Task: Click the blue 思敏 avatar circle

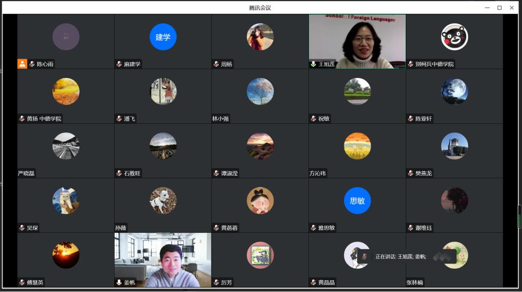Action: point(357,200)
